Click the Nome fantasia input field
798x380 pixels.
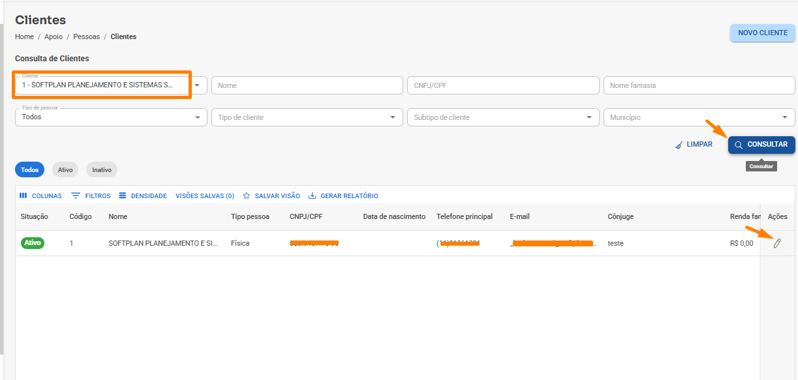(x=699, y=85)
